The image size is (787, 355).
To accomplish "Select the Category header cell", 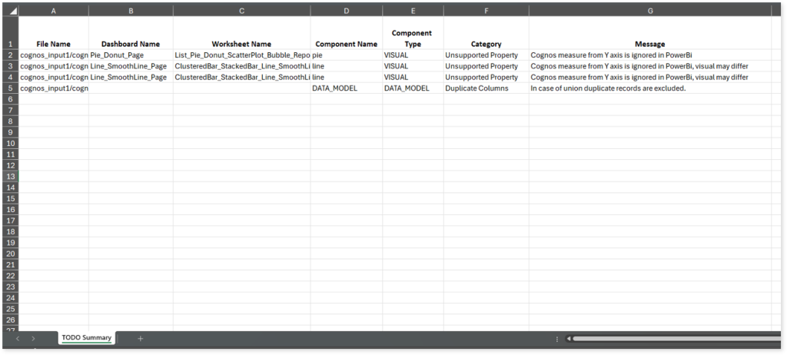I will tap(486, 44).
